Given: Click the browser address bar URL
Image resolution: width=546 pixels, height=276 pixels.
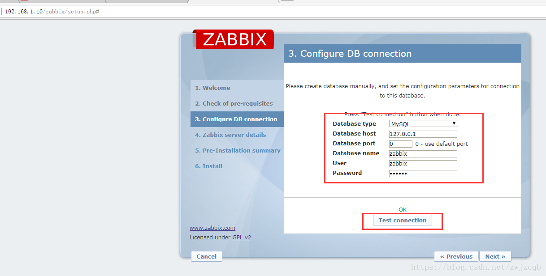Looking at the screenshot, I should coord(52,11).
